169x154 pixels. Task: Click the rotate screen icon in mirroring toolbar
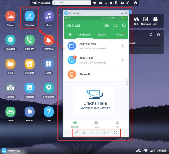pos(77,133)
